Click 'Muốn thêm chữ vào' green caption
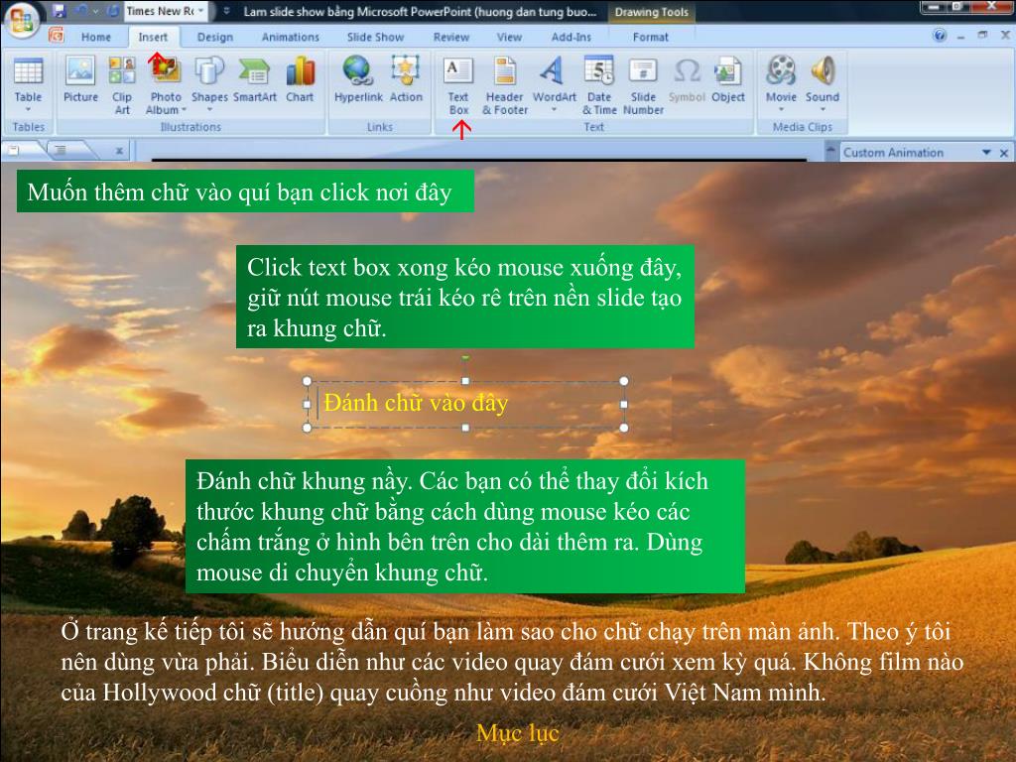The height and width of the screenshot is (762, 1016). coord(245,191)
